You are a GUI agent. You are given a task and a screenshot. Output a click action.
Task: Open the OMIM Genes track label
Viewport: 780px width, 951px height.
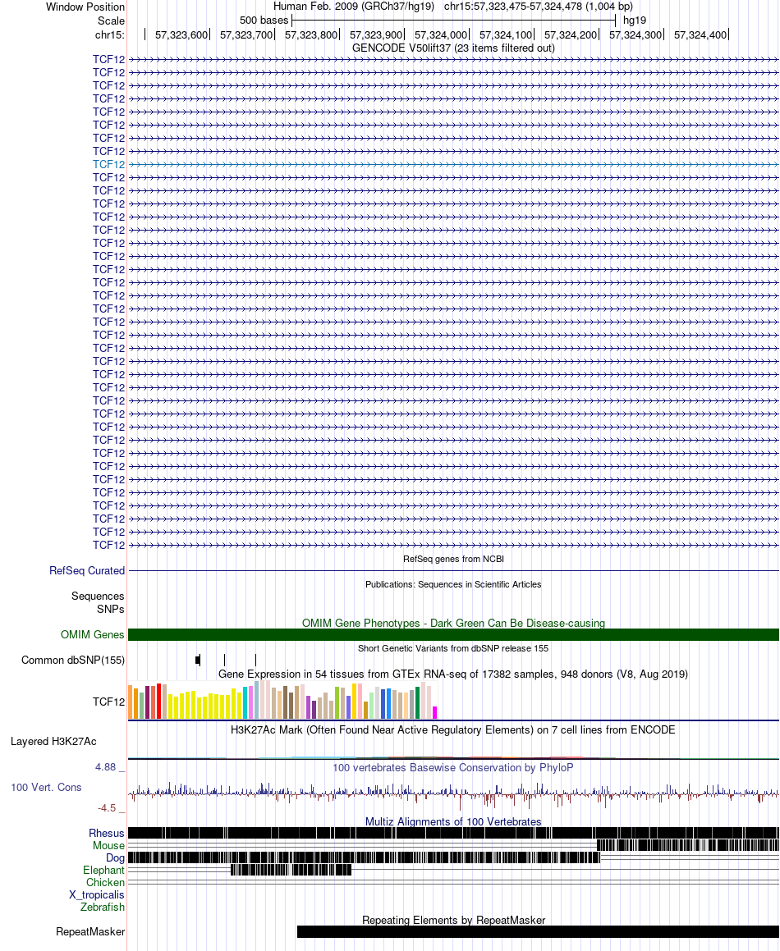[92, 634]
